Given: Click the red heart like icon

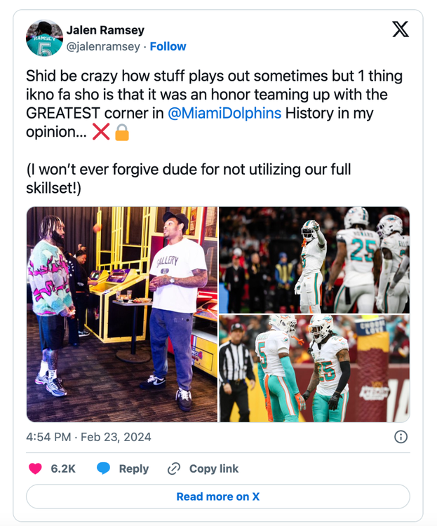Looking at the screenshot, I should pos(35,468).
